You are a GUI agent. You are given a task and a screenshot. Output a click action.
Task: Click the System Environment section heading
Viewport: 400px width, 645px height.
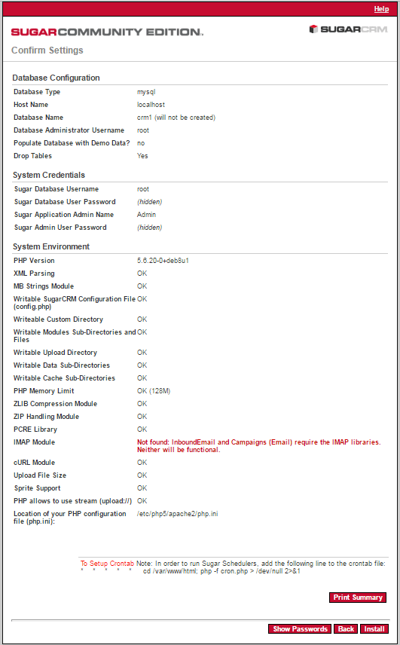coord(51,246)
